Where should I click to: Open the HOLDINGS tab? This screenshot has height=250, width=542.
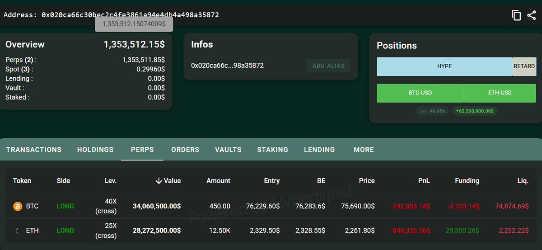coord(95,150)
